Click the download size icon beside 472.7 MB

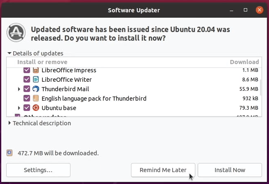point(9,153)
